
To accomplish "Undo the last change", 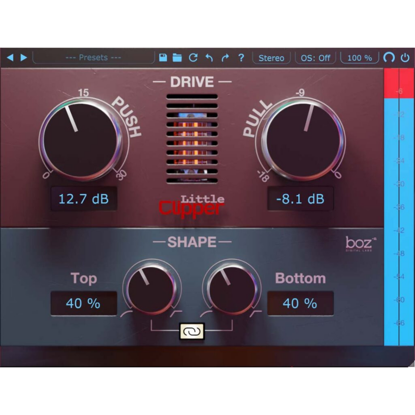I will click(x=209, y=58).
